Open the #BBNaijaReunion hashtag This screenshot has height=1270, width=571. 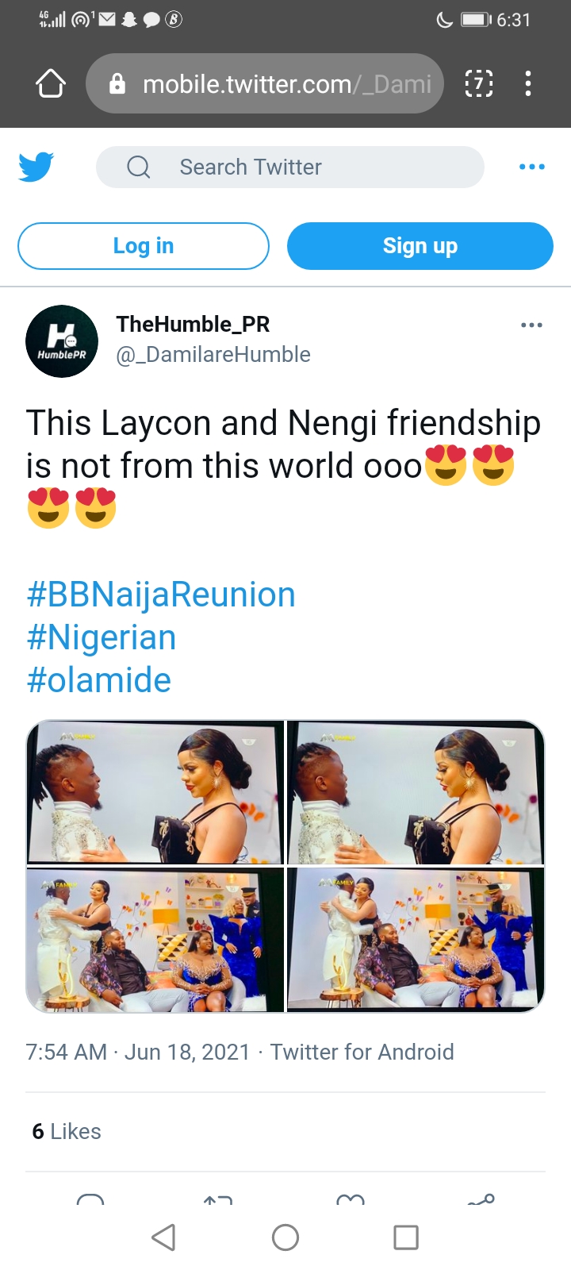(161, 595)
